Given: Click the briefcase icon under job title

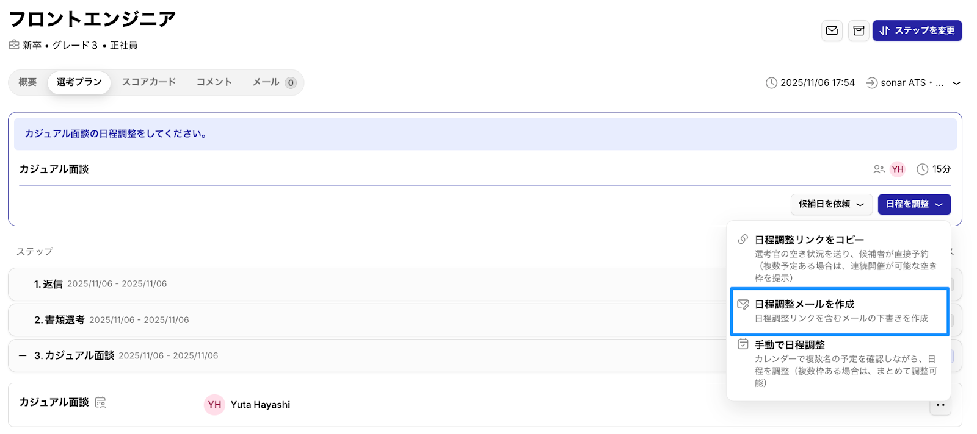Looking at the screenshot, I should 14,45.
